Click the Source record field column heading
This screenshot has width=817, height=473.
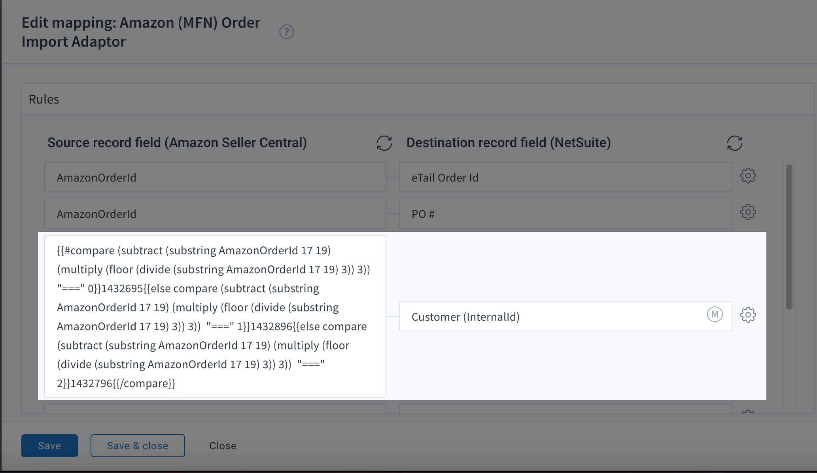click(x=177, y=143)
